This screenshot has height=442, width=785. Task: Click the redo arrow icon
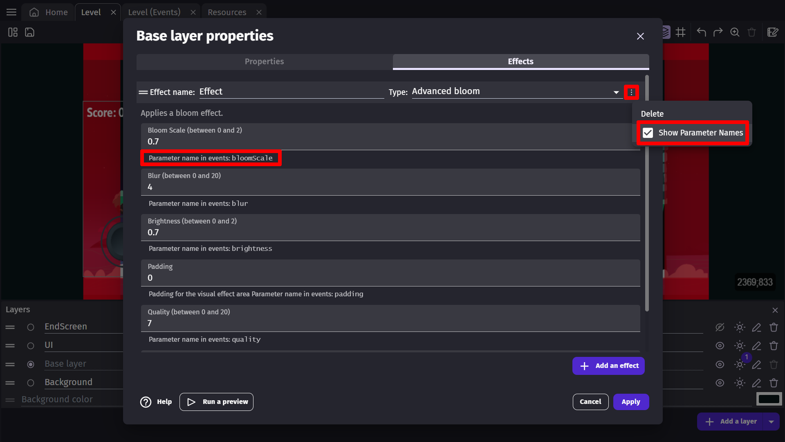[x=718, y=32]
